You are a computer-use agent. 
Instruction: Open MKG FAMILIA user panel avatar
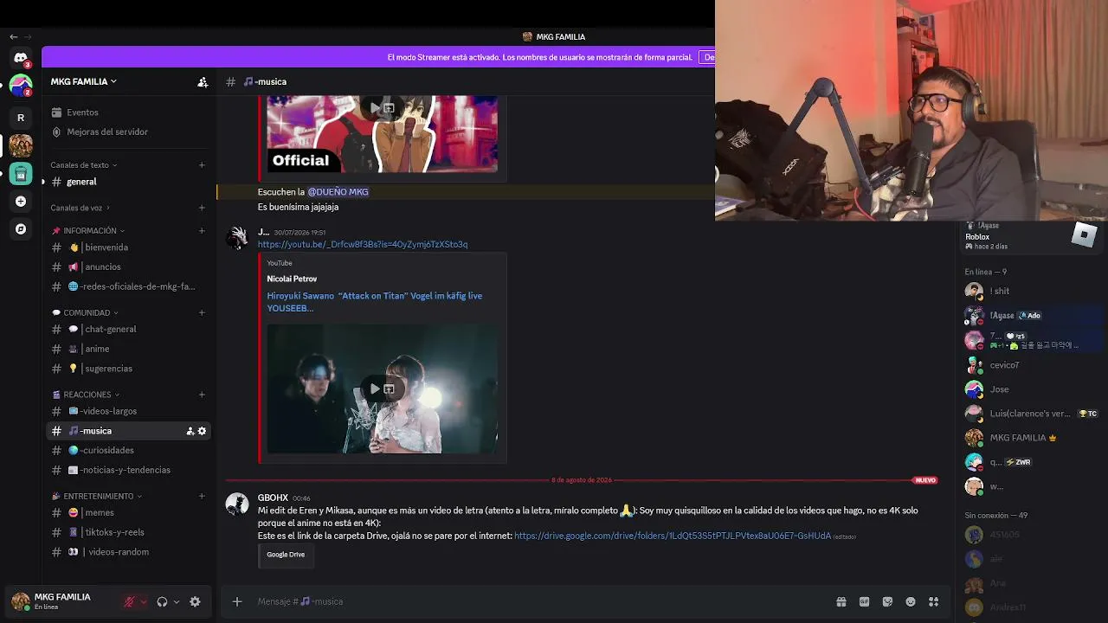pyautogui.click(x=21, y=601)
